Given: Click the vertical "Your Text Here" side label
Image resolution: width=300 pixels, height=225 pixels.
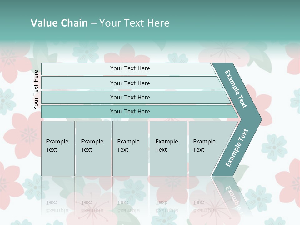Looking at the screenshot, I should pos(36,90).
